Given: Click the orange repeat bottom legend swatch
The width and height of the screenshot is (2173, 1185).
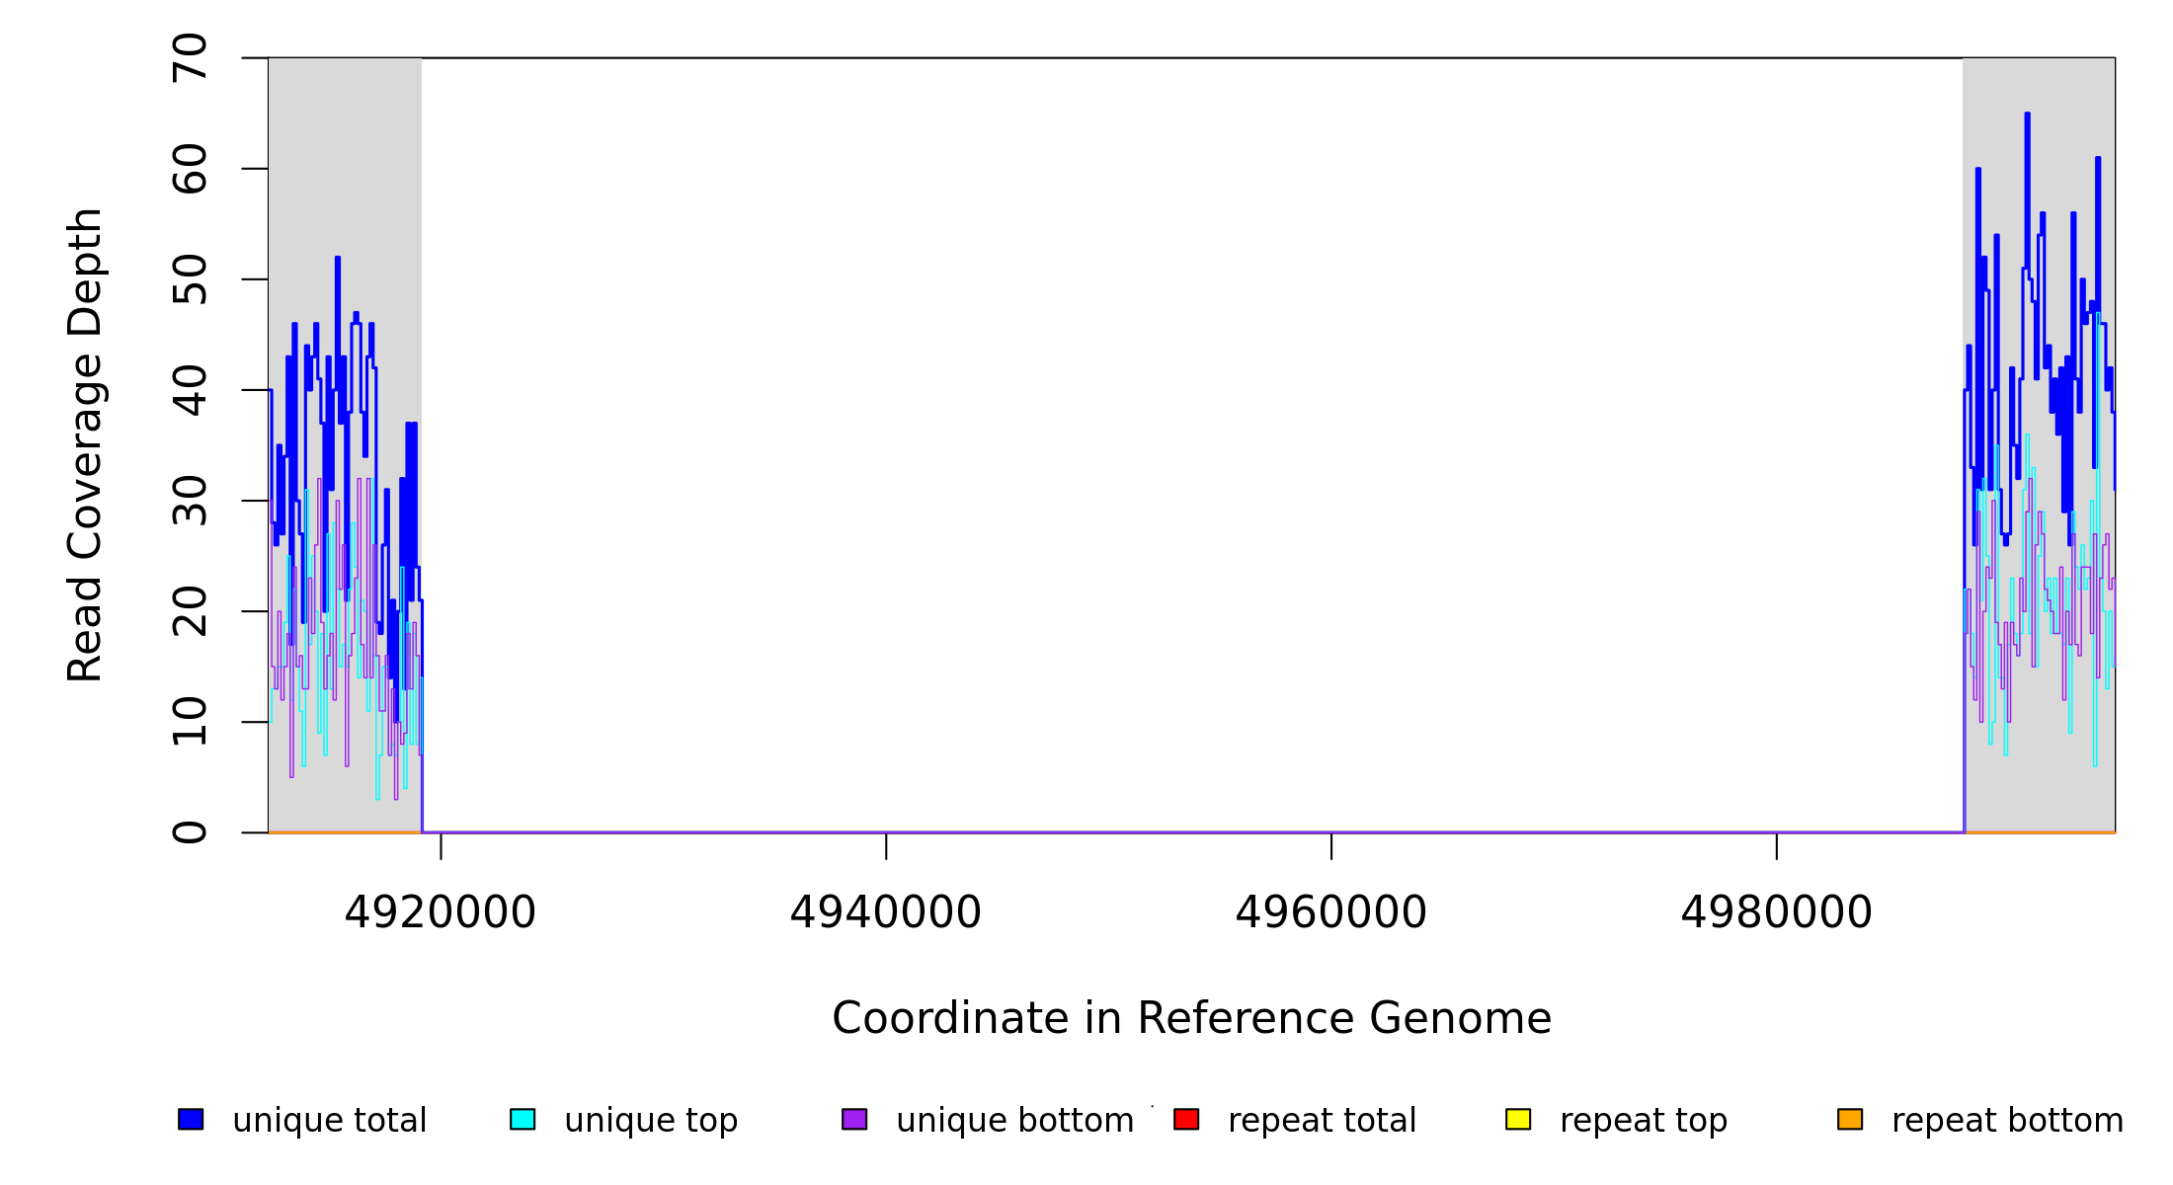Looking at the screenshot, I should coord(1850,1119).
